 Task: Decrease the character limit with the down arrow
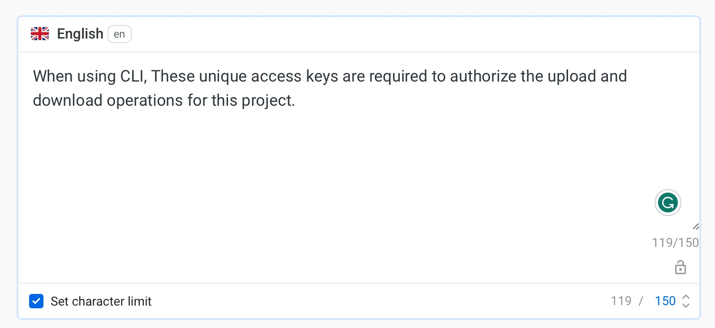coord(685,305)
